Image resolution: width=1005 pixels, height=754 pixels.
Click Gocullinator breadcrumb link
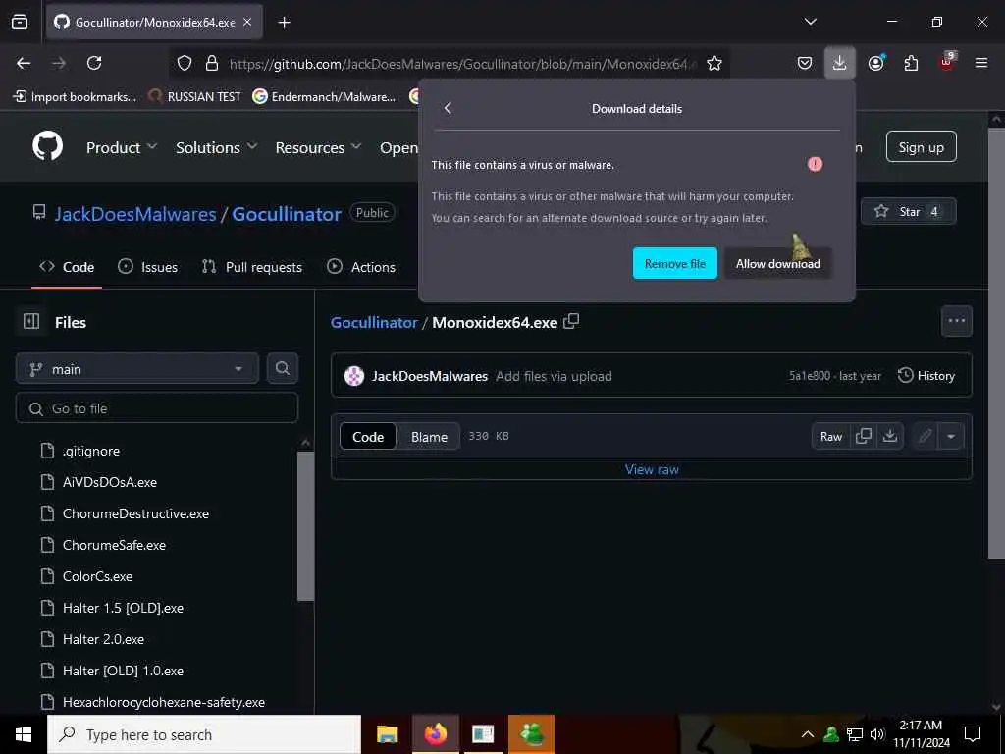coord(374,322)
